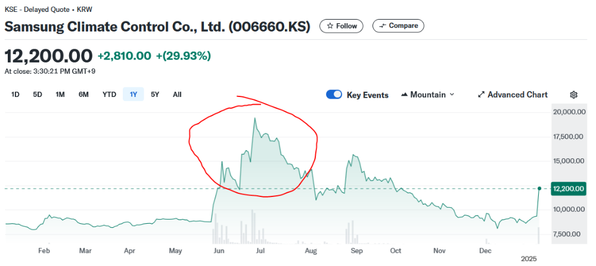Select the All time range

click(177, 94)
